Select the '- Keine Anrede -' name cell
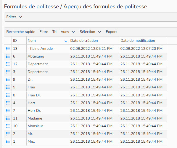The height and width of the screenshot is (148, 177). (48, 49)
